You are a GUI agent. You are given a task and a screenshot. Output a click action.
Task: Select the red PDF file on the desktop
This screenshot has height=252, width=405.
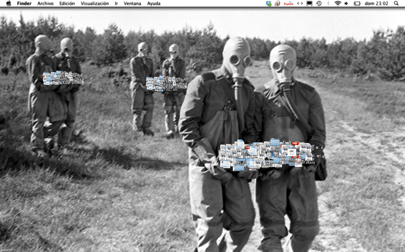click(x=295, y=144)
